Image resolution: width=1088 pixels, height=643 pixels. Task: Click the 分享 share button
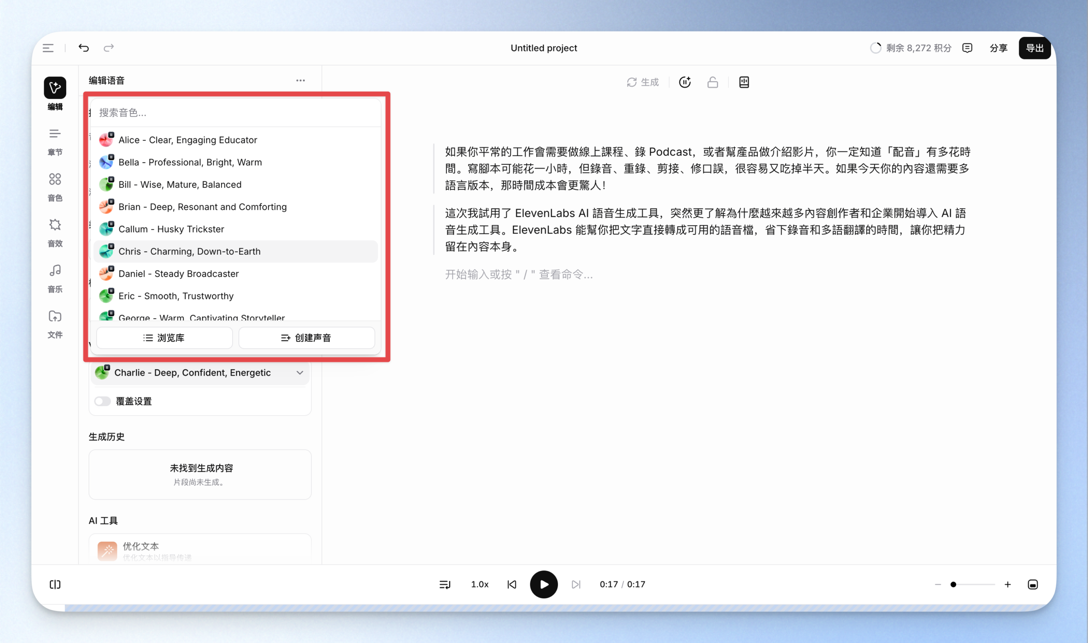point(998,48)
